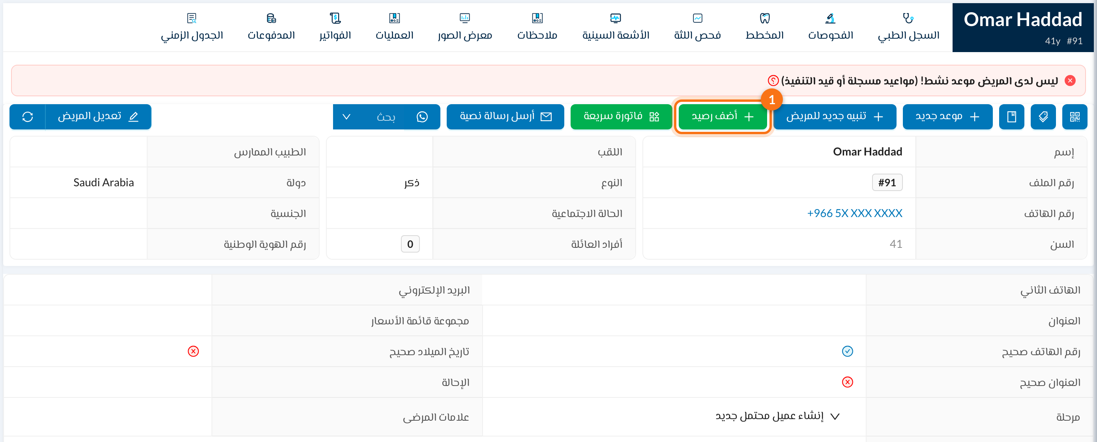Click أضف رصيد add balance button
This screenshot has height=442, width=1097.
723,117
